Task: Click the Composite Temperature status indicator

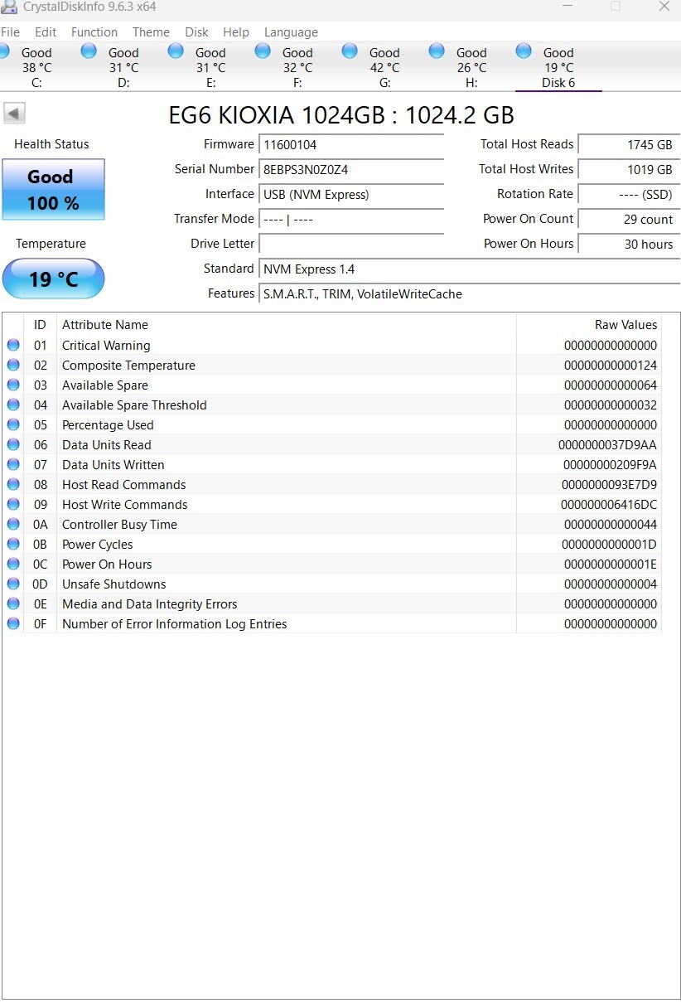Action: pos(13,365)
